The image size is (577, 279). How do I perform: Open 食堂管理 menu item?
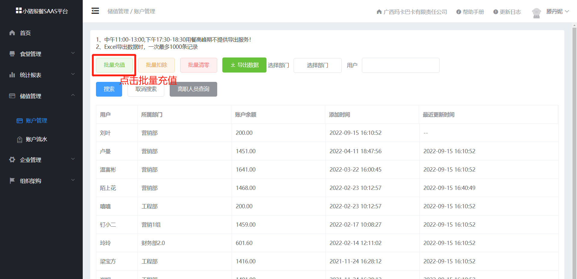(x=30, y=54)
